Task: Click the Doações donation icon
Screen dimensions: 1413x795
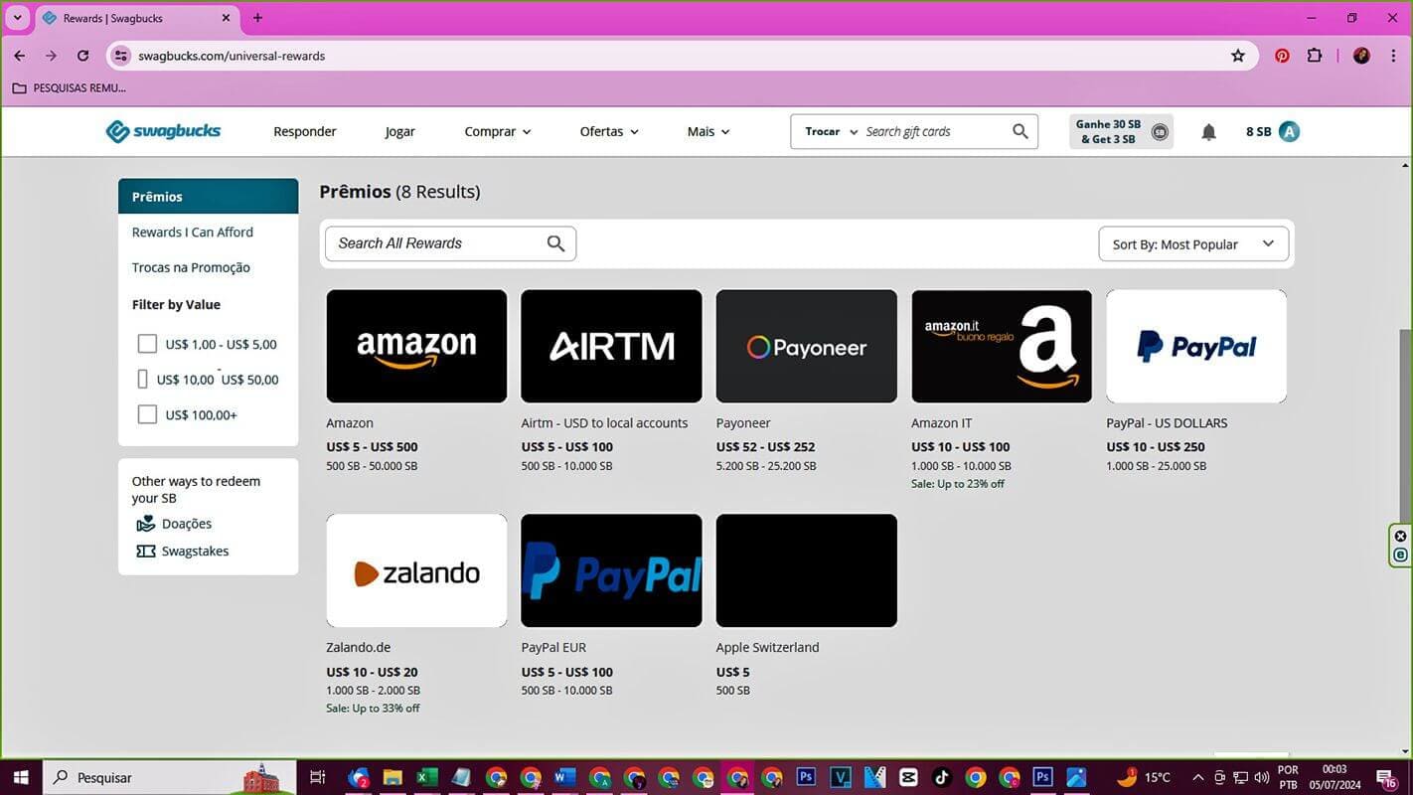Action: click(x=146, y=524)
